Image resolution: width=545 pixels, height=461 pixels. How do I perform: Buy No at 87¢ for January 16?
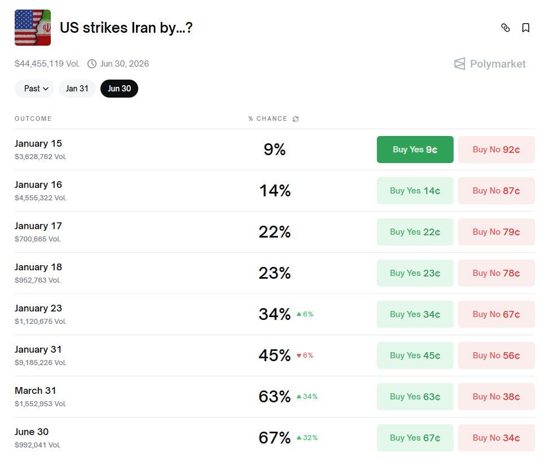496,191
